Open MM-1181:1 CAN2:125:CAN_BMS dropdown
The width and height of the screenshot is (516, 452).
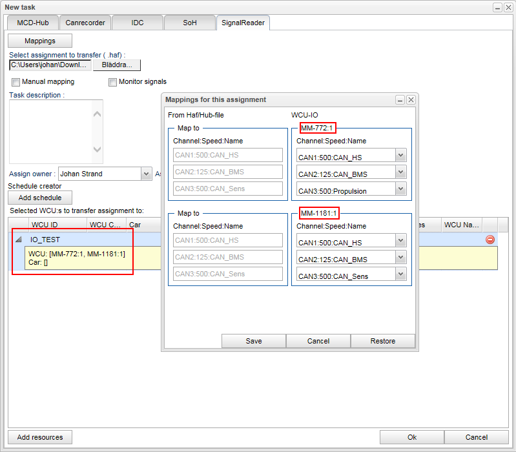400,257
